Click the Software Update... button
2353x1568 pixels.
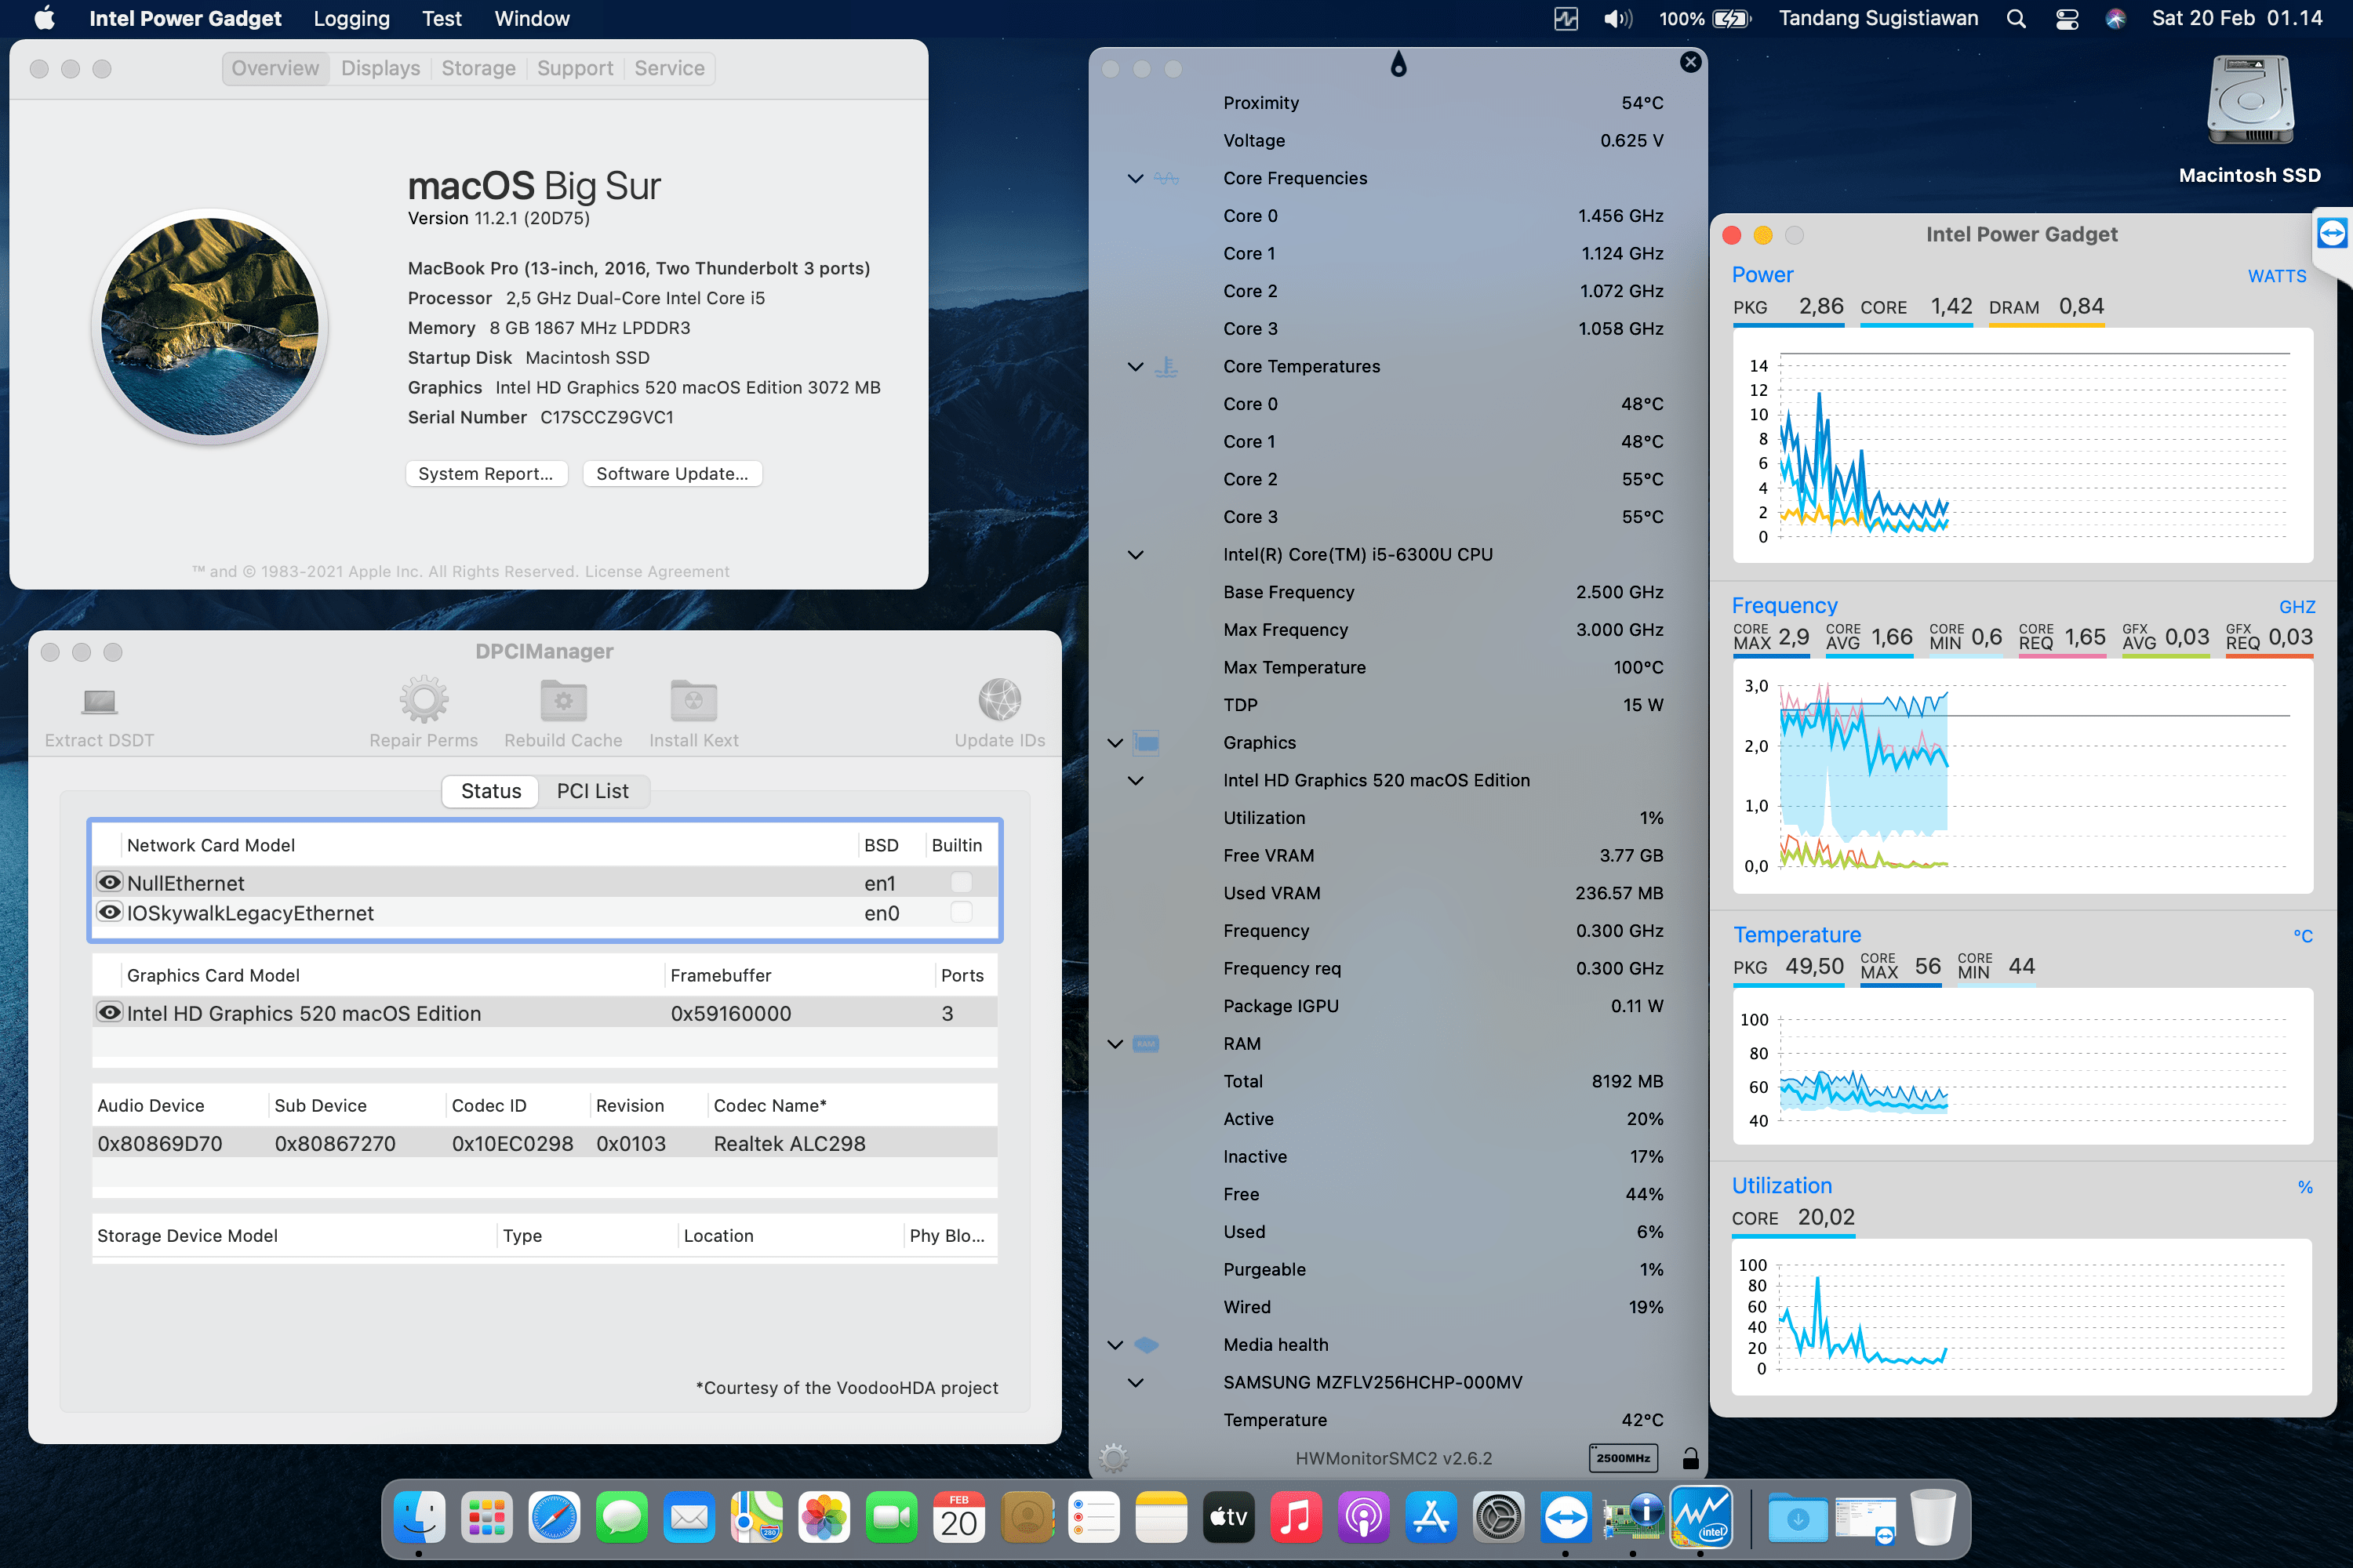pyautogui.click(x=672, y=473)
